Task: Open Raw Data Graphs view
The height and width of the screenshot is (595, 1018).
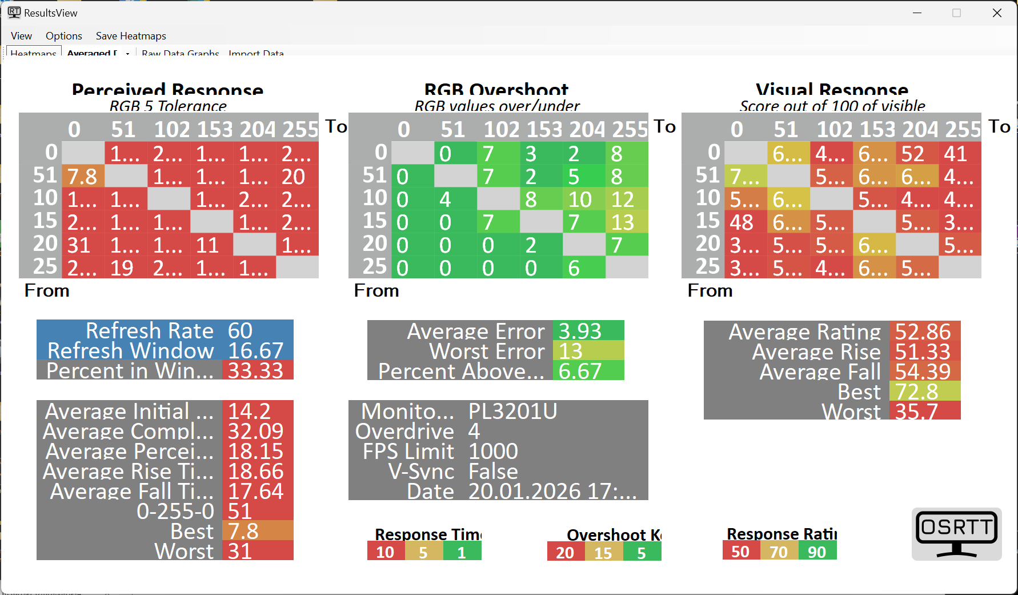Action: coord(180,53)
